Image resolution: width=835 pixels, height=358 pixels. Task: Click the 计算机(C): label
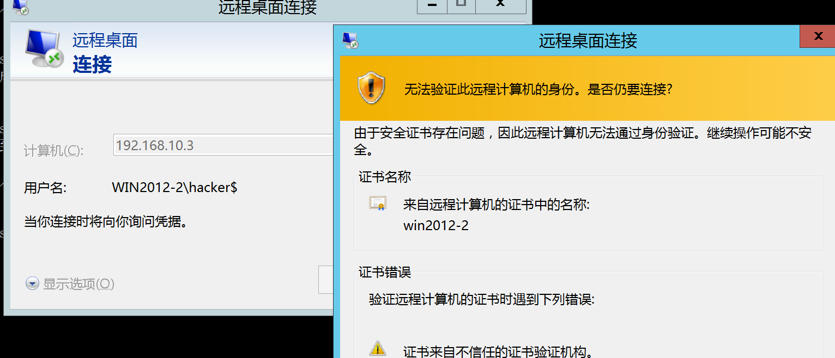(54, 150)
